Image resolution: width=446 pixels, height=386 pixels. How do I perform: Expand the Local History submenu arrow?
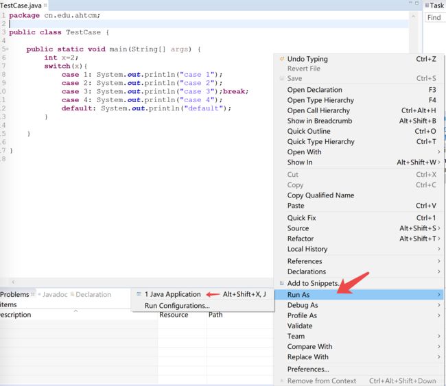pyautogui.click(x=439, y=249)
